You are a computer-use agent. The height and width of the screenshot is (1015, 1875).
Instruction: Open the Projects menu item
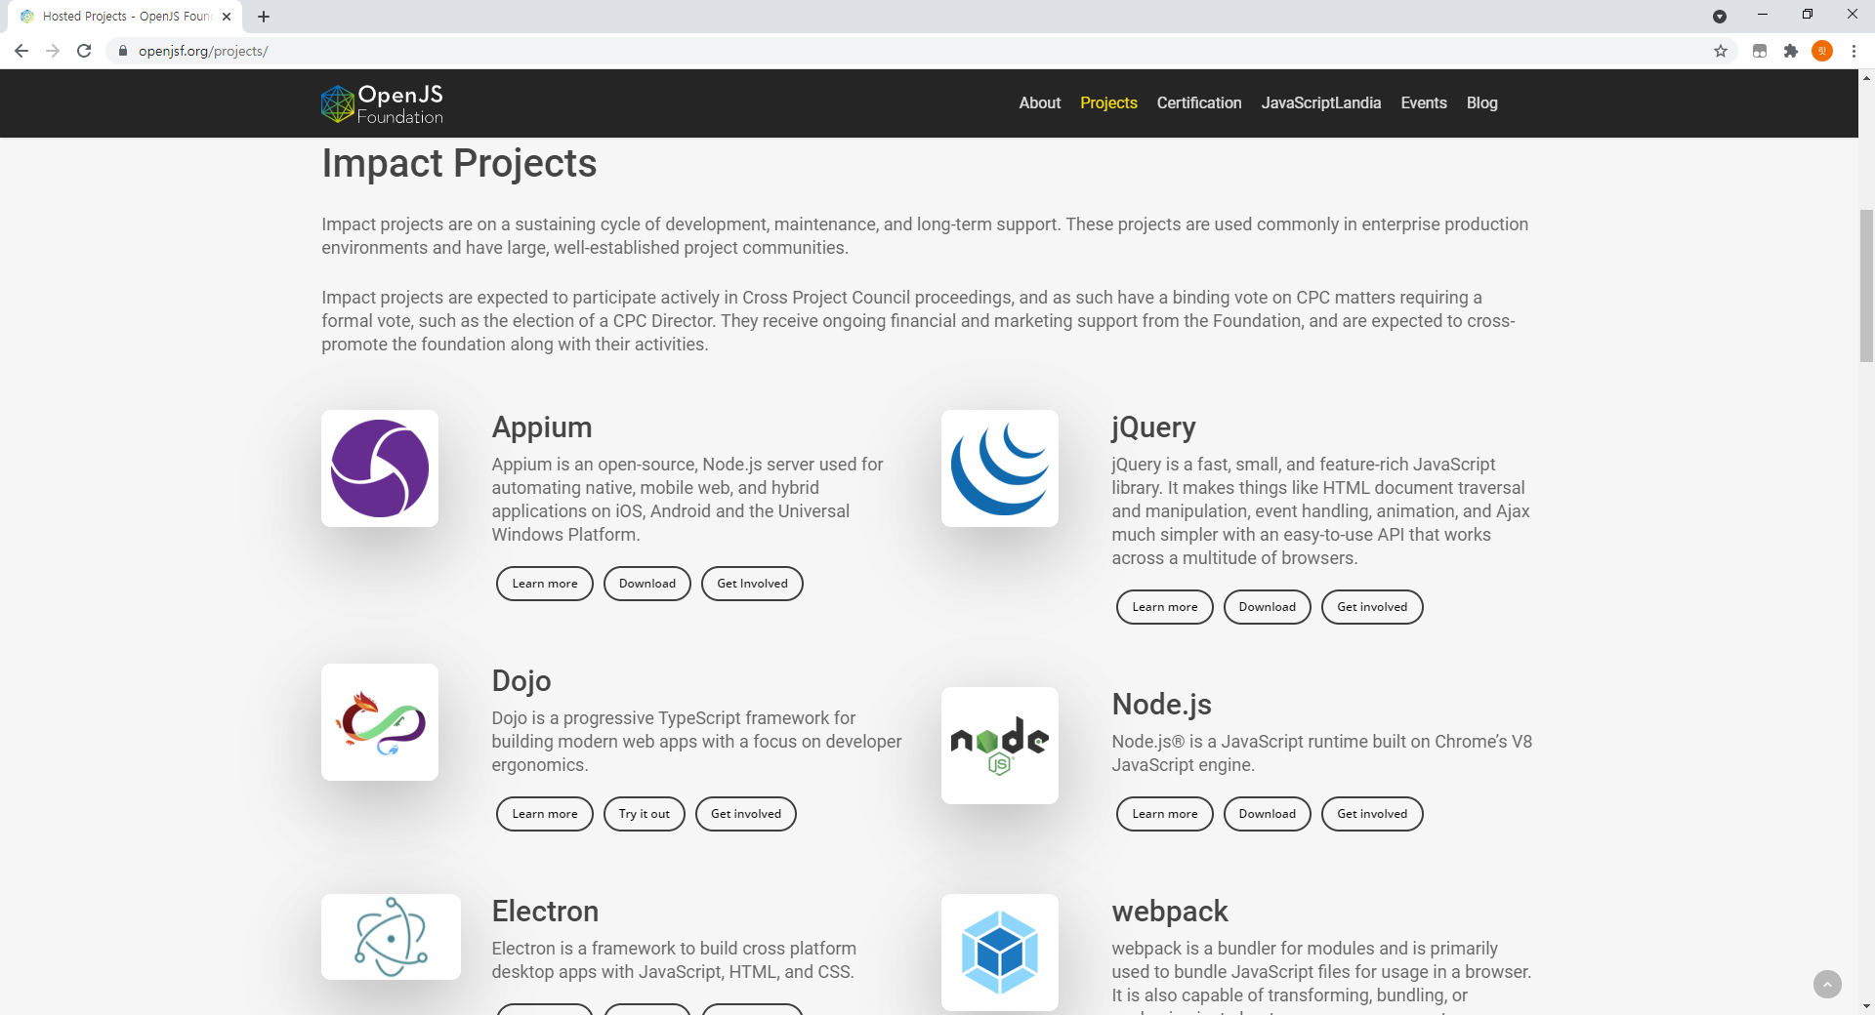pyautogui.click(x=1108, y=102)
